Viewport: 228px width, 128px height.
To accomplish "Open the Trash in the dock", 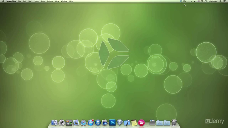I will coord(174,123).
